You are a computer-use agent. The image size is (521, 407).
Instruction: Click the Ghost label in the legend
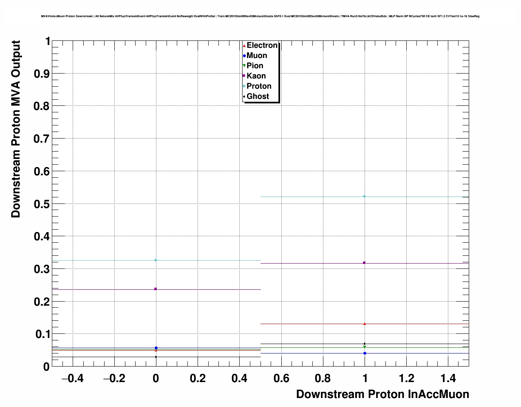(258, 96)
